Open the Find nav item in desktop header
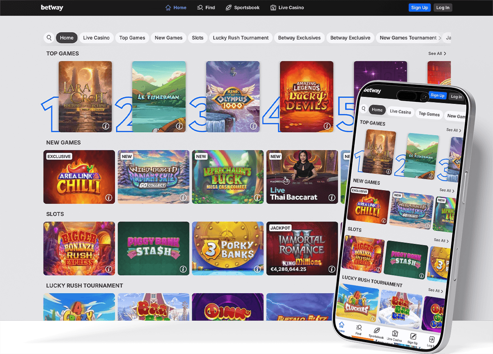Viewport: 493px width, 354px height. click(x=206, y=7)
